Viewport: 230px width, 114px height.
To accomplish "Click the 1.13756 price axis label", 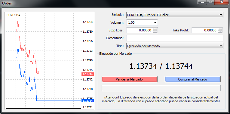I will (87, 41).
